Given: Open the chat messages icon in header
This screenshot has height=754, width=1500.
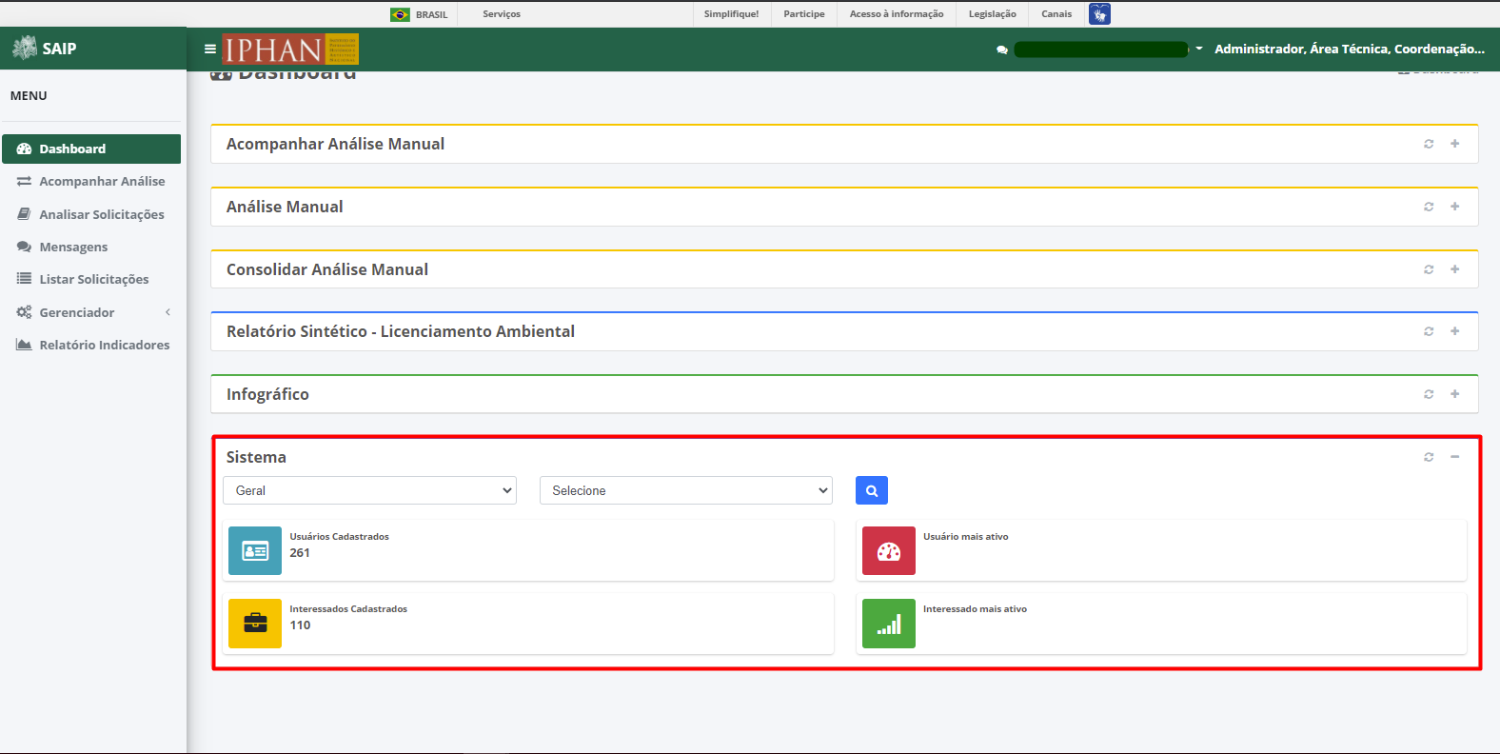Looking at the screenshot, I should click(x=1002, y=50).
